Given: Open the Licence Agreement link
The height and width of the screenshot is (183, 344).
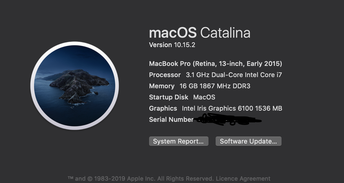Looking at the screenshot, I should pyautogui.click(x=243, y=179).
